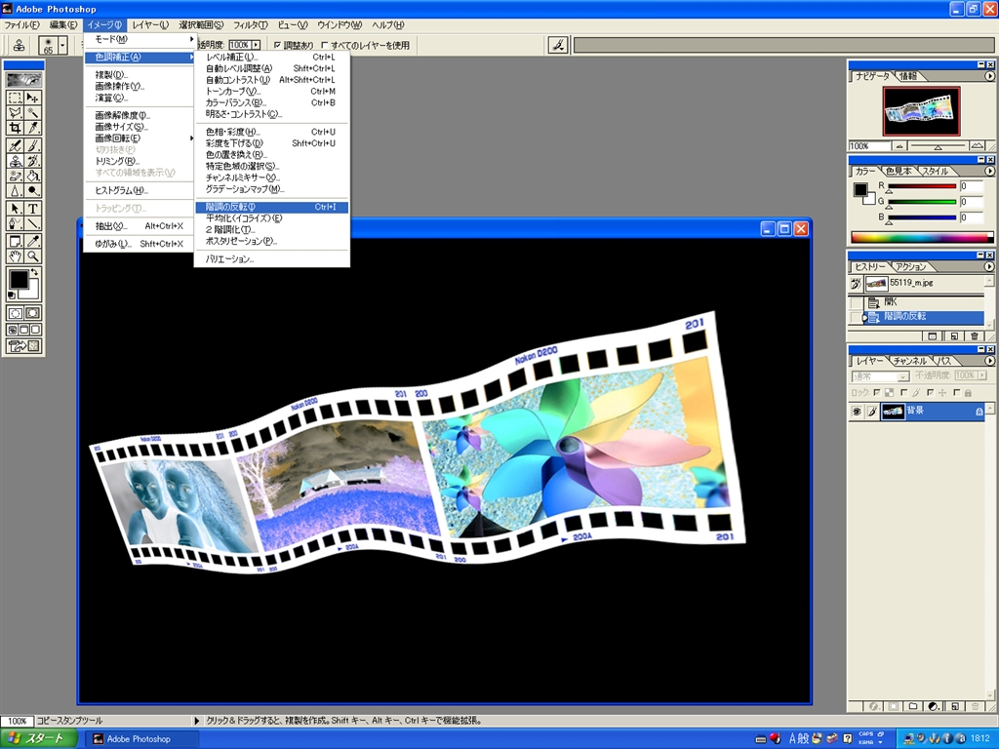Image resolution: width=999 pixels, height=749 pixels.
Task: Open the フィルタ menu
Action: 251,24
